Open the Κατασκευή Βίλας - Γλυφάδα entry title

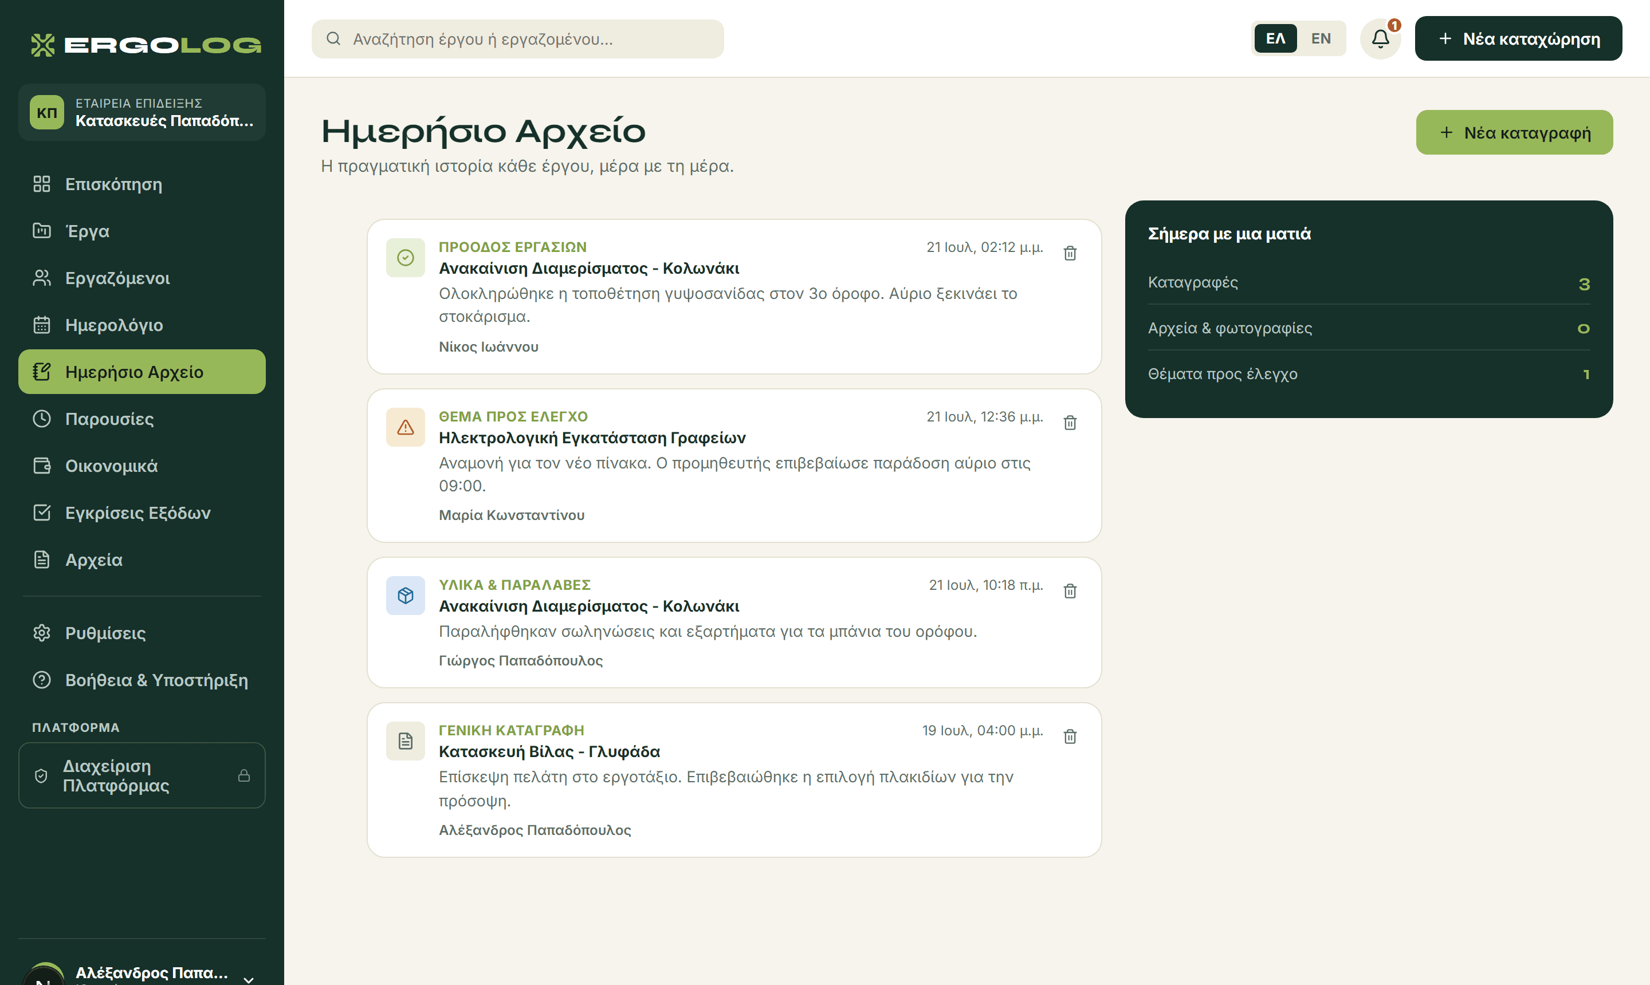549,751
